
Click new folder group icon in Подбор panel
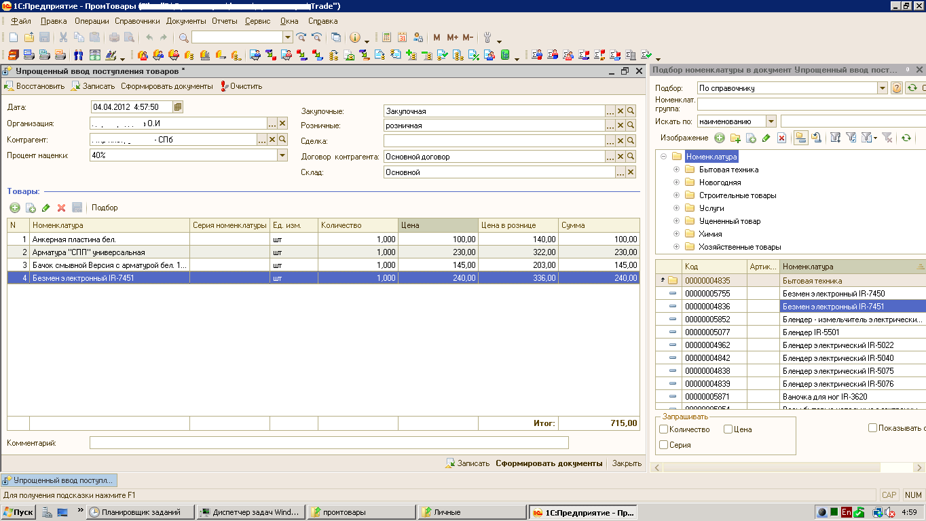pos(735,138)
